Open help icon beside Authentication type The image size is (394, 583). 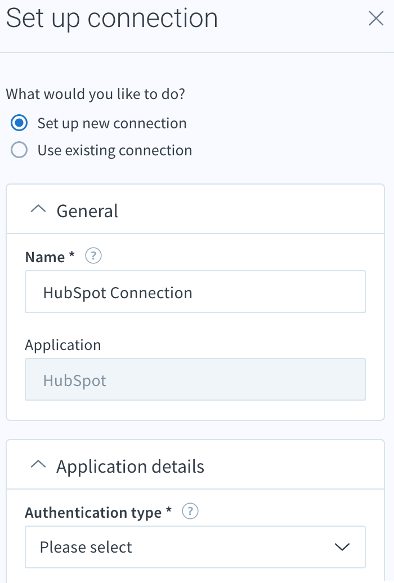[190, 511]
